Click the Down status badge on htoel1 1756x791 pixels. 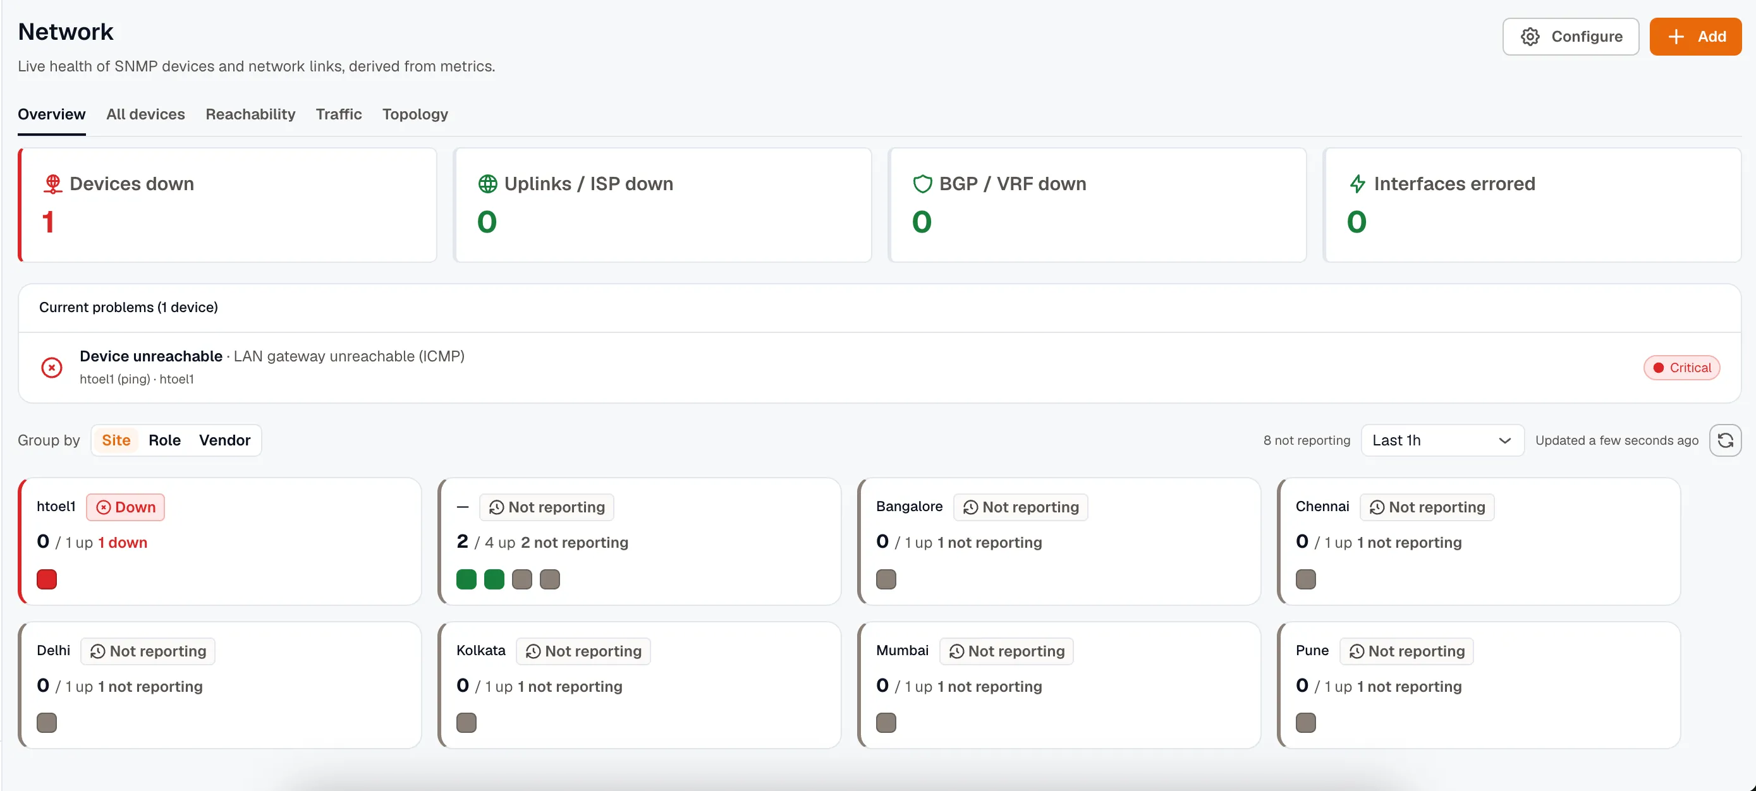(125, 507)
